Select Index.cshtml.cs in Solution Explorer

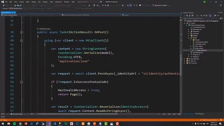point(202,50)
